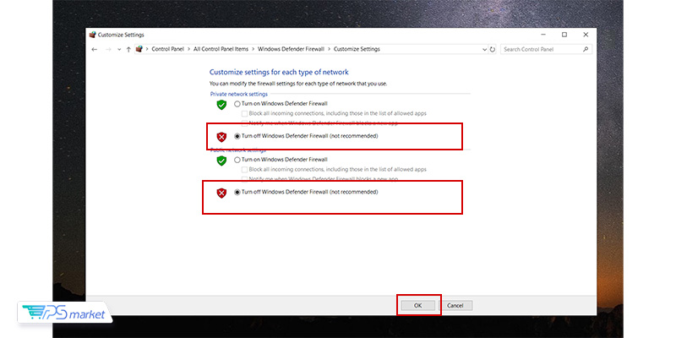Maximize the Customize Settings window
The width and height of the screenshot is (676, 338).
pos(564,35)
